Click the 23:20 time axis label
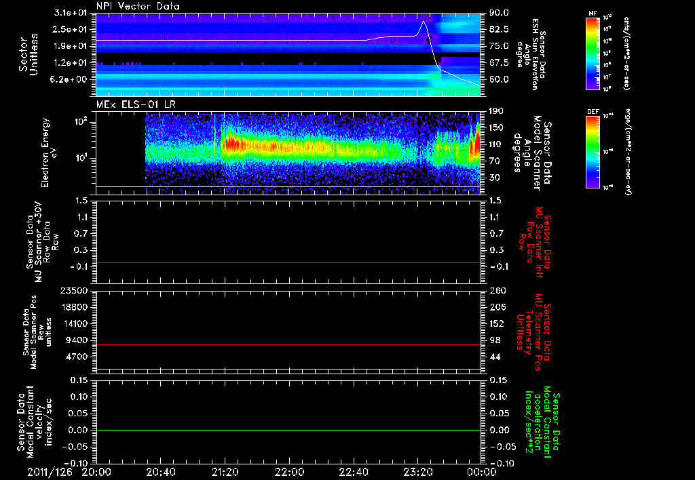 [417, 472]
